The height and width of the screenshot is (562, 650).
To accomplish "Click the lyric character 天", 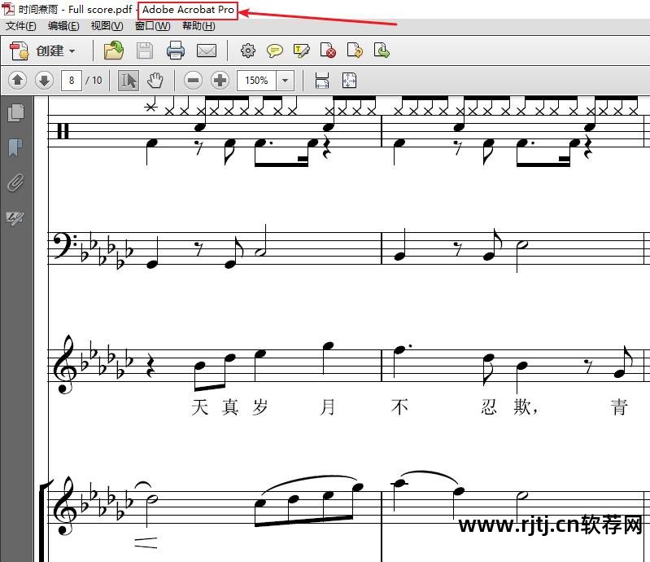I will (200, 406).
